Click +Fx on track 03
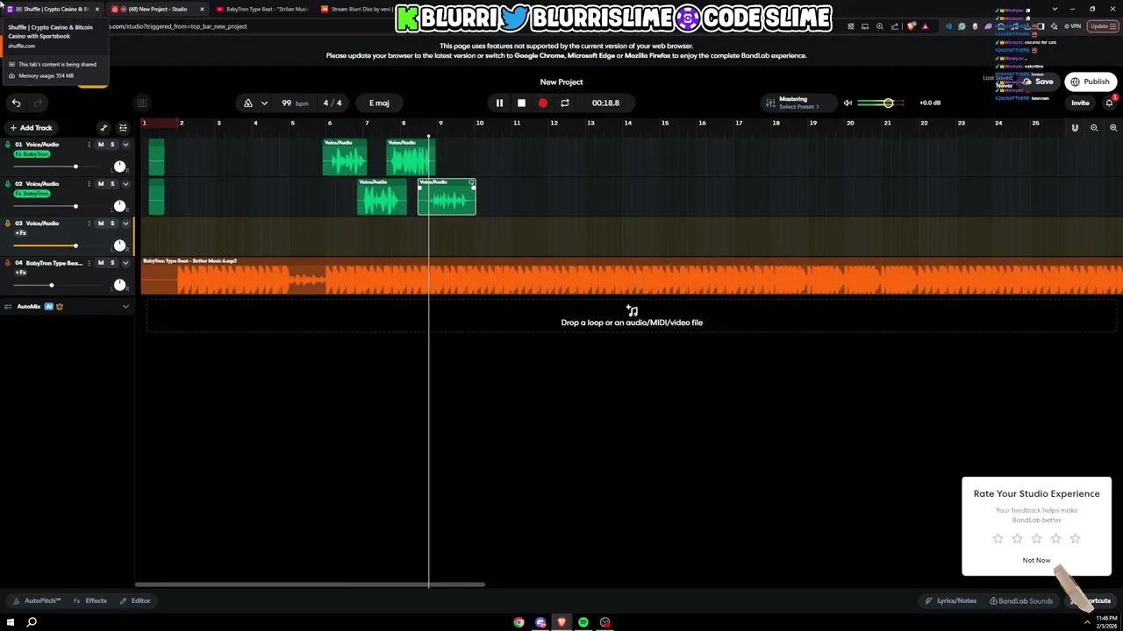This screenshot has height=631, width=1123. click(x=21, y=233)
